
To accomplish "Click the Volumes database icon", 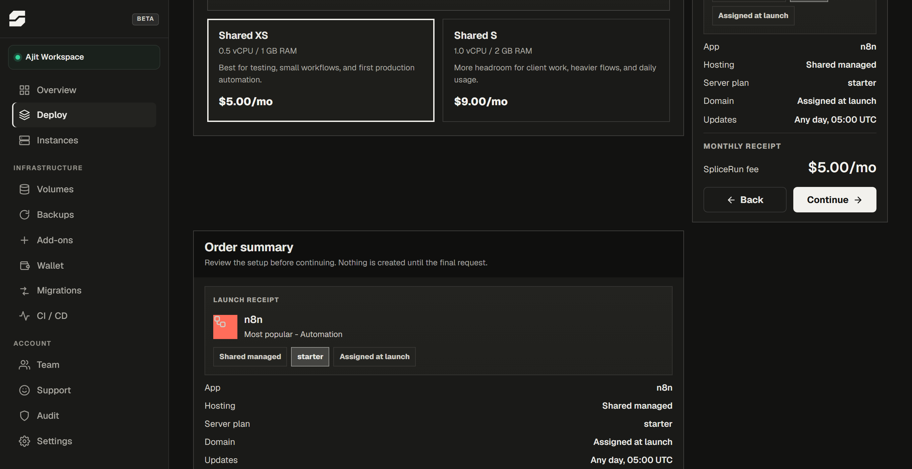I will 24,189.
